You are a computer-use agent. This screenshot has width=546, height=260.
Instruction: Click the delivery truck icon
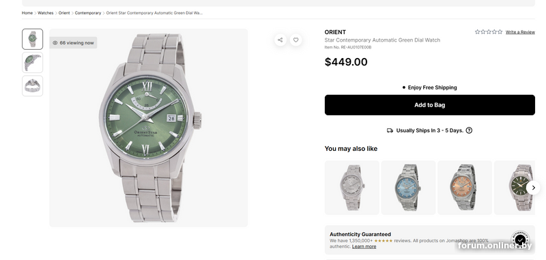tap(390, 130)
